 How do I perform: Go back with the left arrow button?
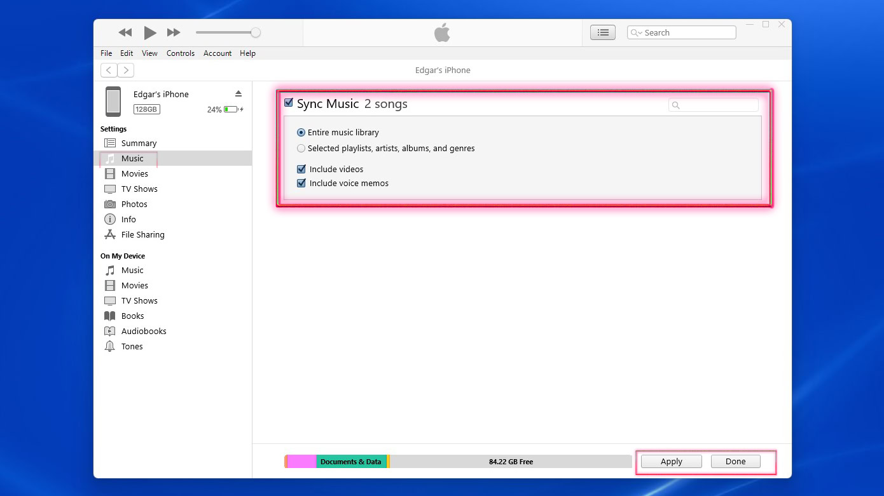[109, 70]
